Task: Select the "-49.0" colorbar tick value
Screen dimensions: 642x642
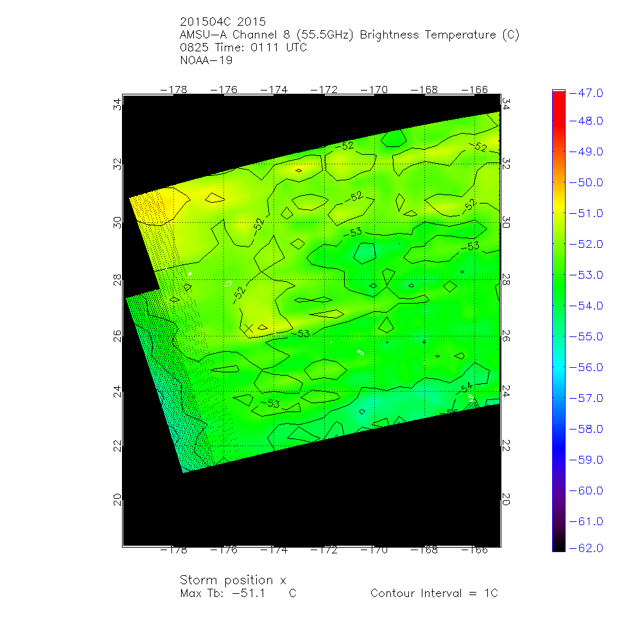Action: (586, 152)
